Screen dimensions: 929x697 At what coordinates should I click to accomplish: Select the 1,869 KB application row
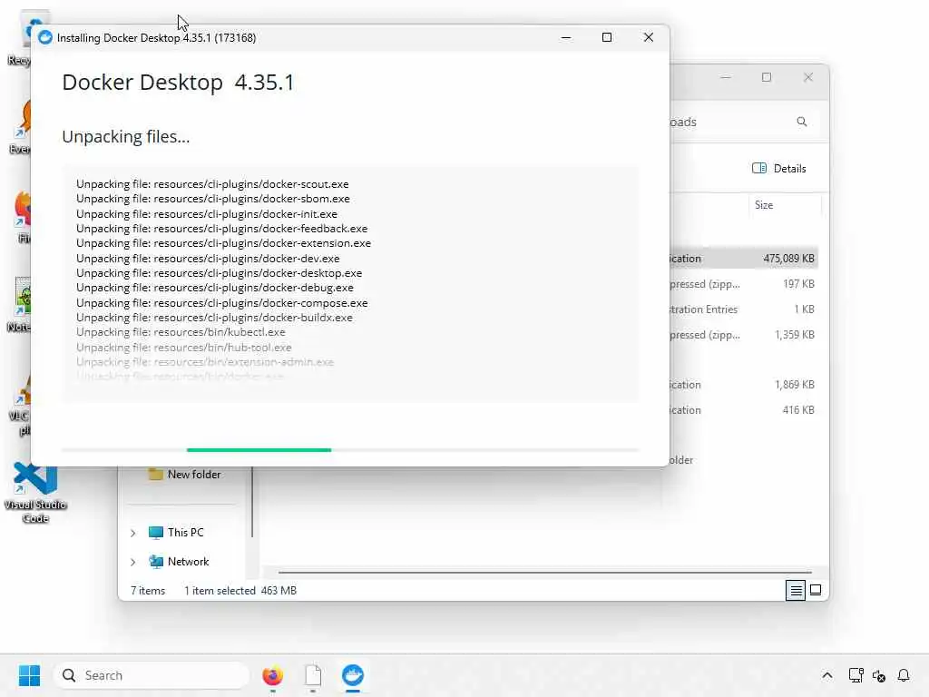tap(744, 385)
